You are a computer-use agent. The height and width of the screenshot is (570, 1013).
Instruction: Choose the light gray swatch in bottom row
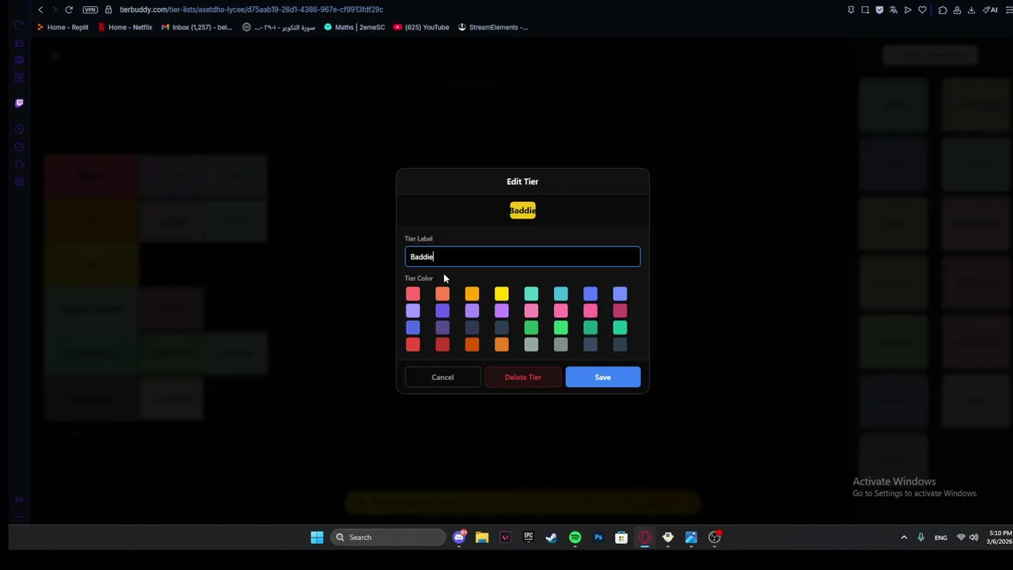tap(531, 344)
